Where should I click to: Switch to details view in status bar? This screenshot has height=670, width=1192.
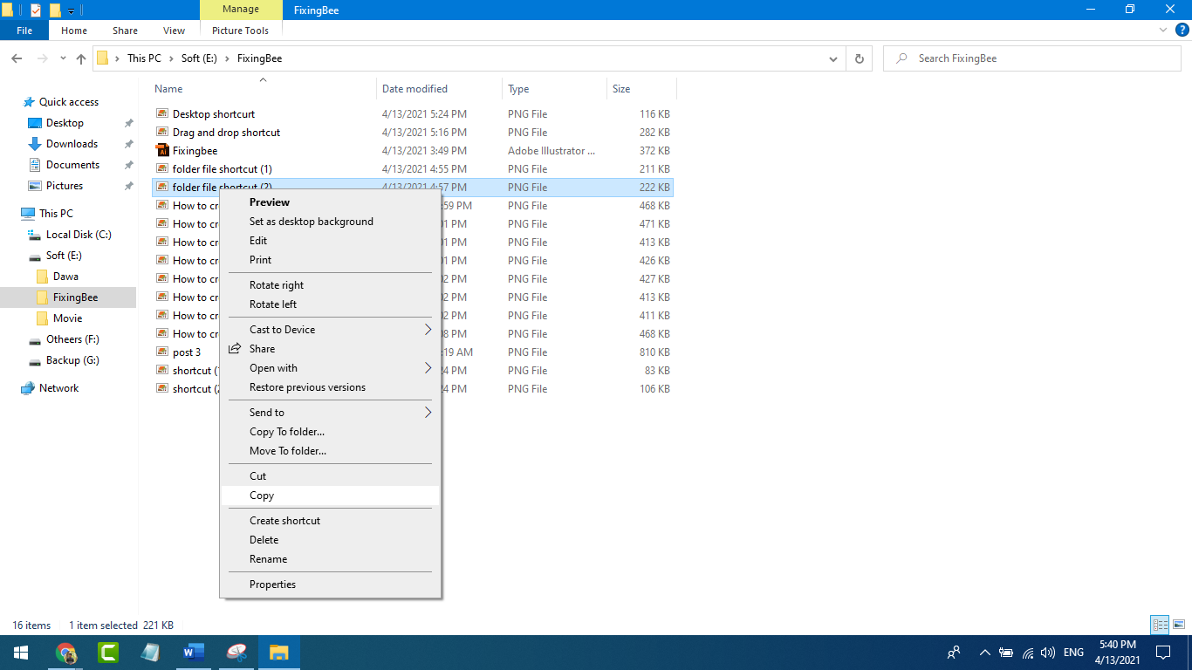[x=1160, y=625]
